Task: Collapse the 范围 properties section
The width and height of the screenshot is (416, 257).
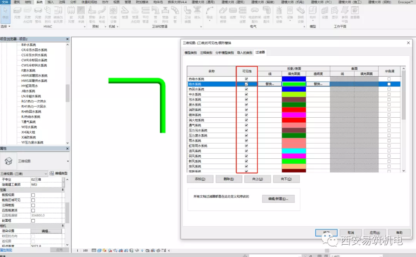Action: [x=63, y=190]
